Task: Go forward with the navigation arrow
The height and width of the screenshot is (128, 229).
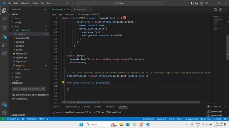Action: coord(72,3)
